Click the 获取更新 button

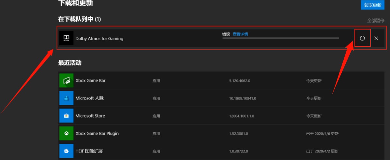pos(372,5)
